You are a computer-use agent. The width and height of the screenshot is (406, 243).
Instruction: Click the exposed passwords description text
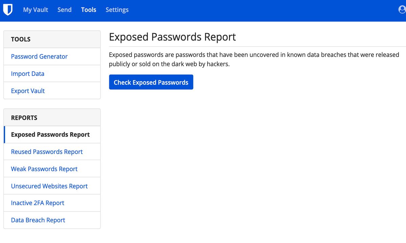point(253,59)
